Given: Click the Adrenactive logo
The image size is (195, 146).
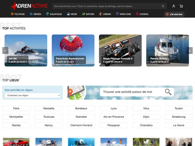Looking at the screenshot, I should tap(29, 6).
